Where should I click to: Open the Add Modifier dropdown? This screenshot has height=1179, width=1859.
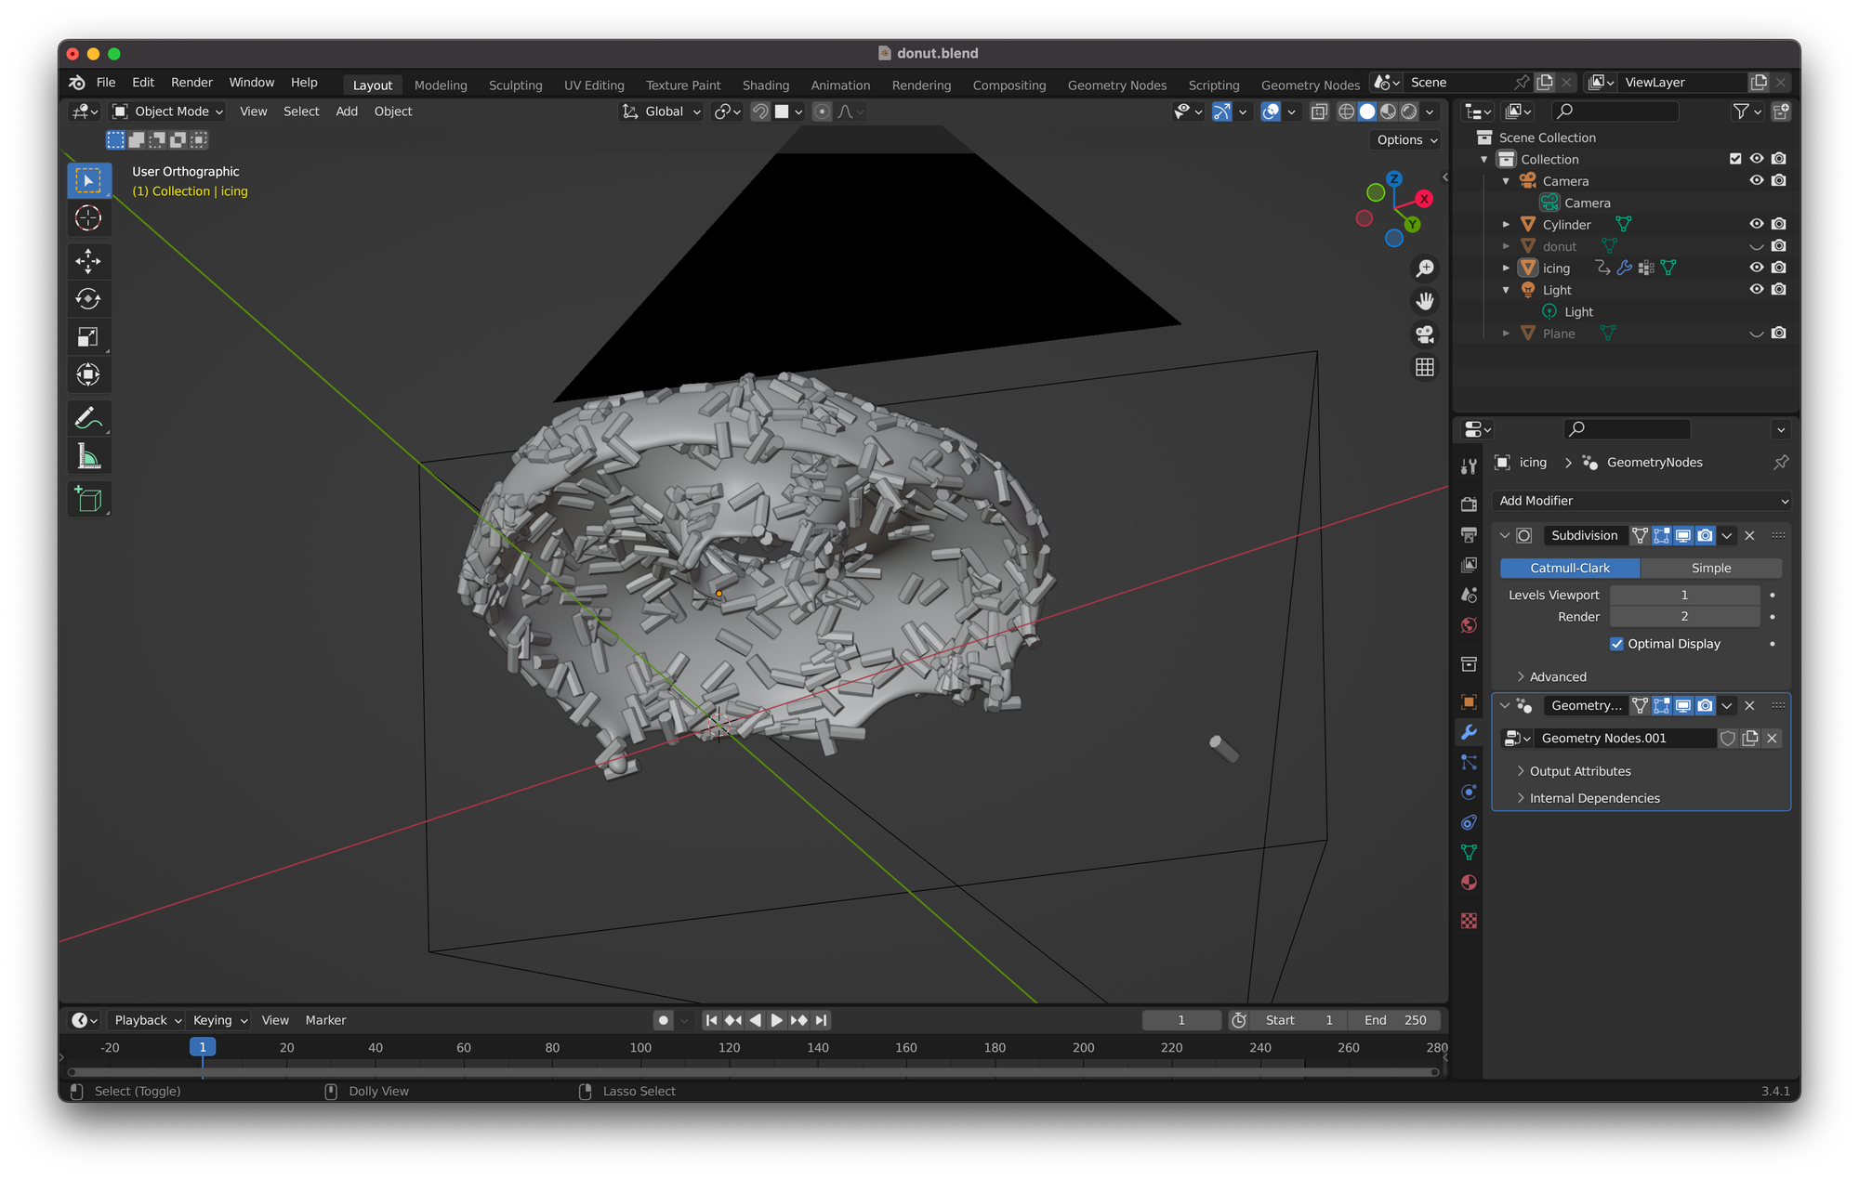tap(1641, 501)
